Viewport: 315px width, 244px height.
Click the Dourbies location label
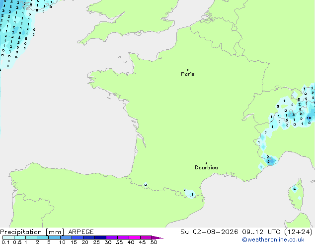206,167
